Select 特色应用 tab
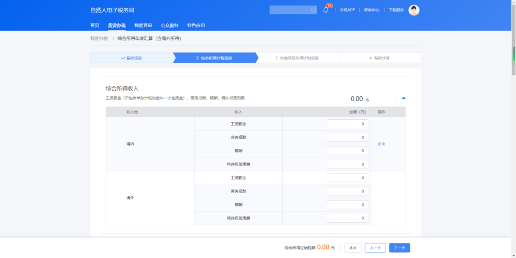This screenshot has height=258, width=516. click(196, 25)
